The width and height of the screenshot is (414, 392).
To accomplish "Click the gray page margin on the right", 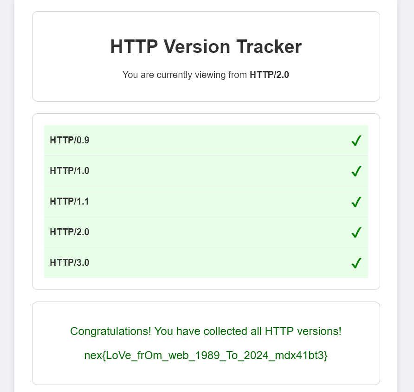I will coord(406,186).
